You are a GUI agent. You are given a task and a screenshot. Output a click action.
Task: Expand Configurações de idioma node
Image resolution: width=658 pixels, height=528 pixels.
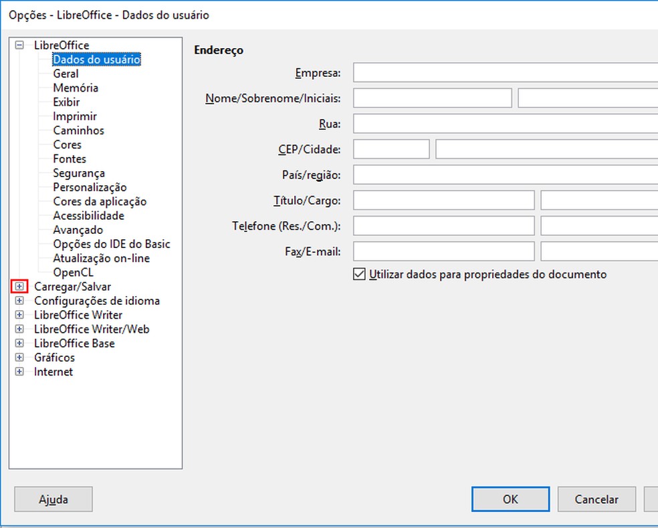(19, 301)
